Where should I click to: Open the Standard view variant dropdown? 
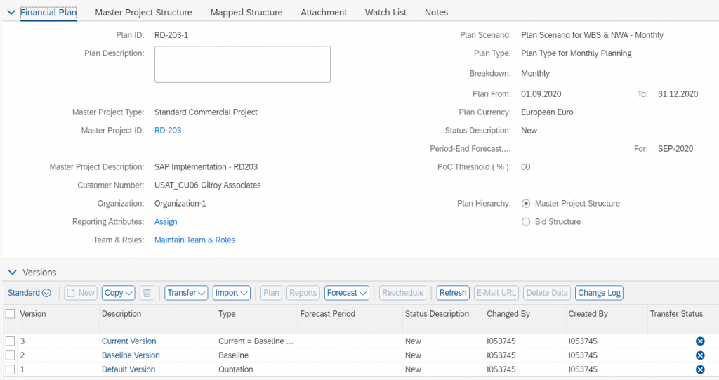(x=29, y=293)
